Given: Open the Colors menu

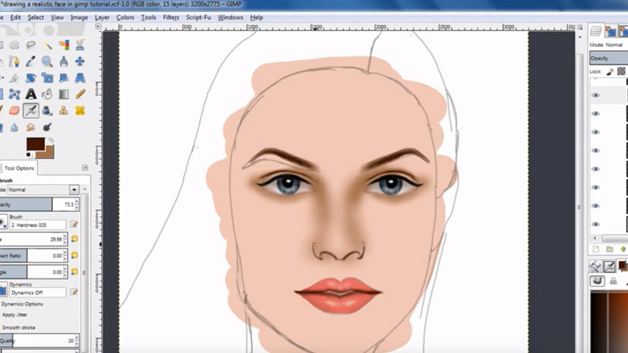Looking at the screenshot, I should click(125, 17).
